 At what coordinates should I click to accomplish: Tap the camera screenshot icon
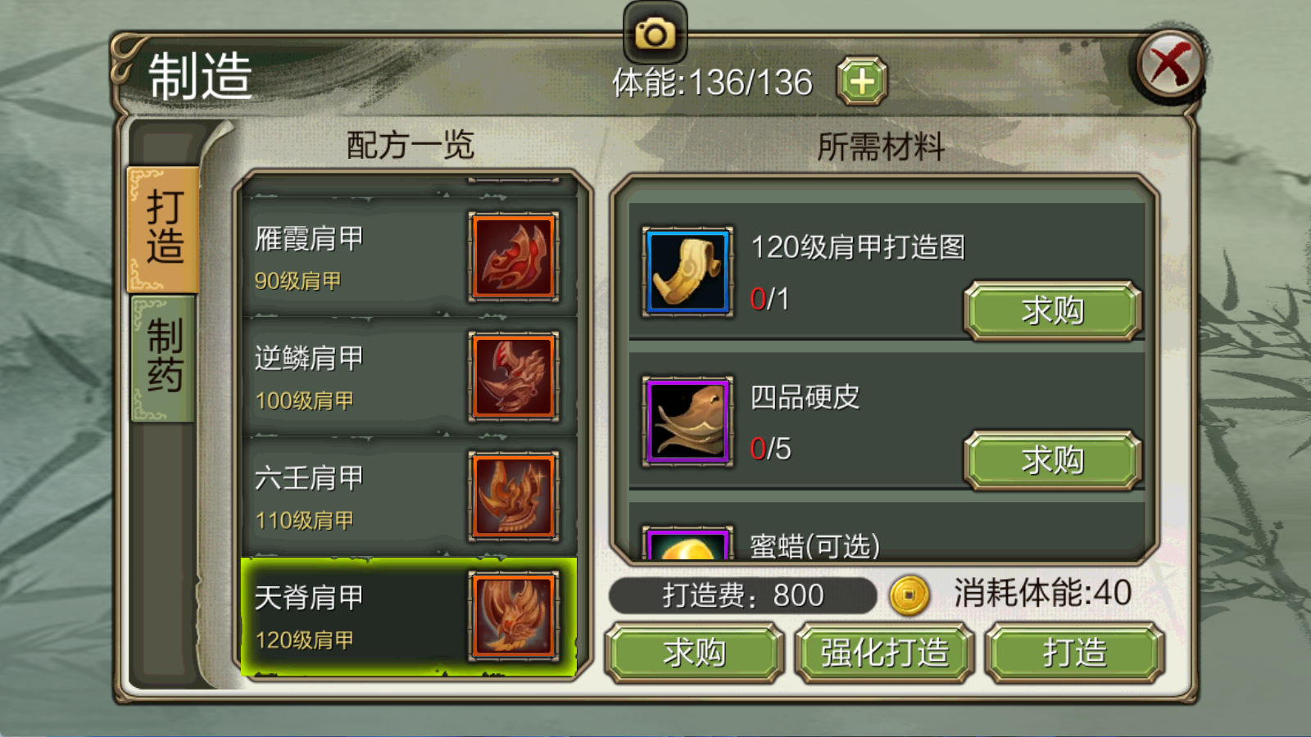(655, 34)
